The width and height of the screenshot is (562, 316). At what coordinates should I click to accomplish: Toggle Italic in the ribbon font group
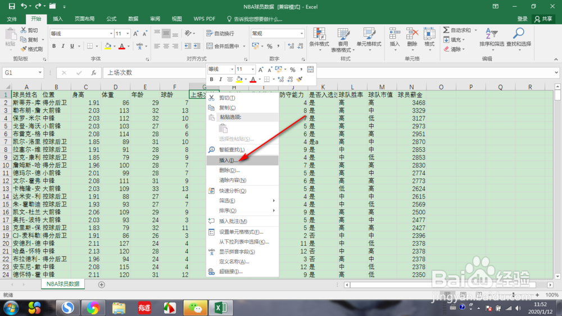click(63, 46)
